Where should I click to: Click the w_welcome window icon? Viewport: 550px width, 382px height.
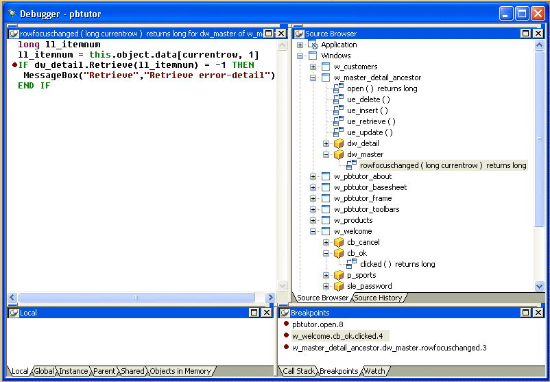coord(326,231)
